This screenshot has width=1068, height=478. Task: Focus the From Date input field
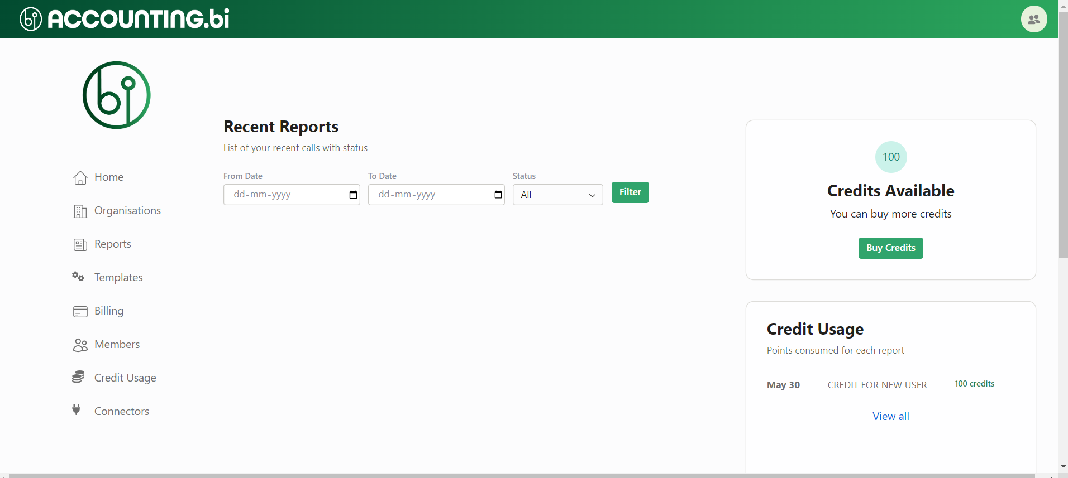pos(292,195)
